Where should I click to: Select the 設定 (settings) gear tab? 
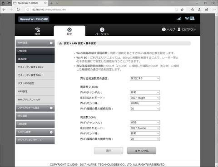tap(69, 31)
